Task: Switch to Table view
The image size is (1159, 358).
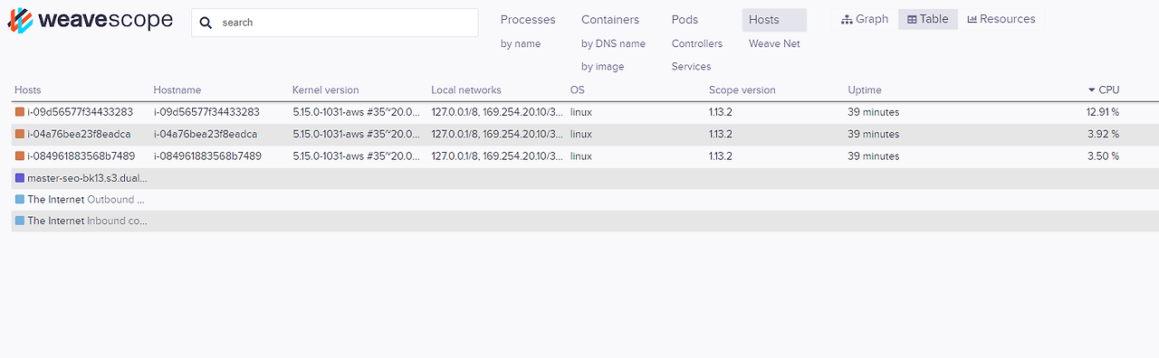Action: [928, 19]
